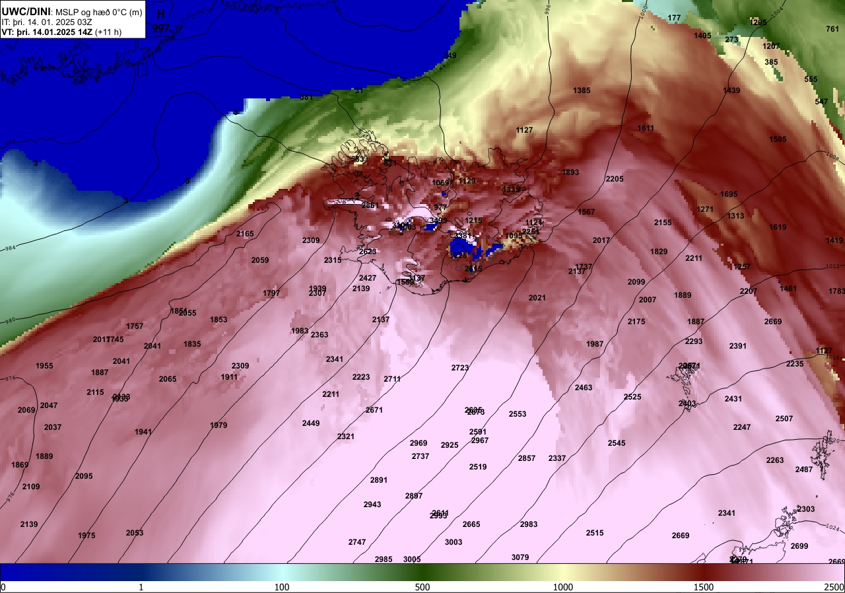Click the map value '2699'
845x593 pixels.
[799, 546]
